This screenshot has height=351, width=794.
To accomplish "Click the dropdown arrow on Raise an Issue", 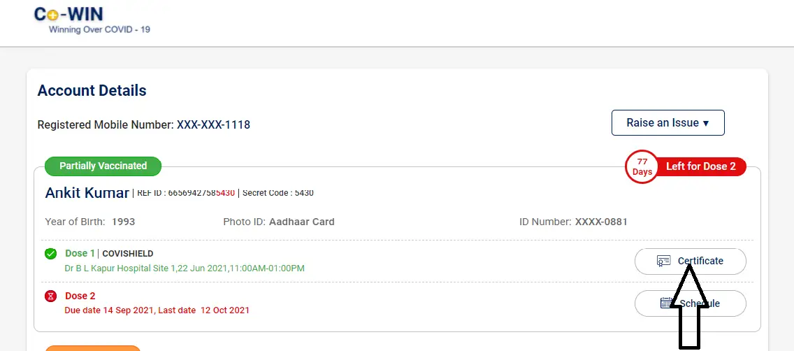I will (706, 123).
